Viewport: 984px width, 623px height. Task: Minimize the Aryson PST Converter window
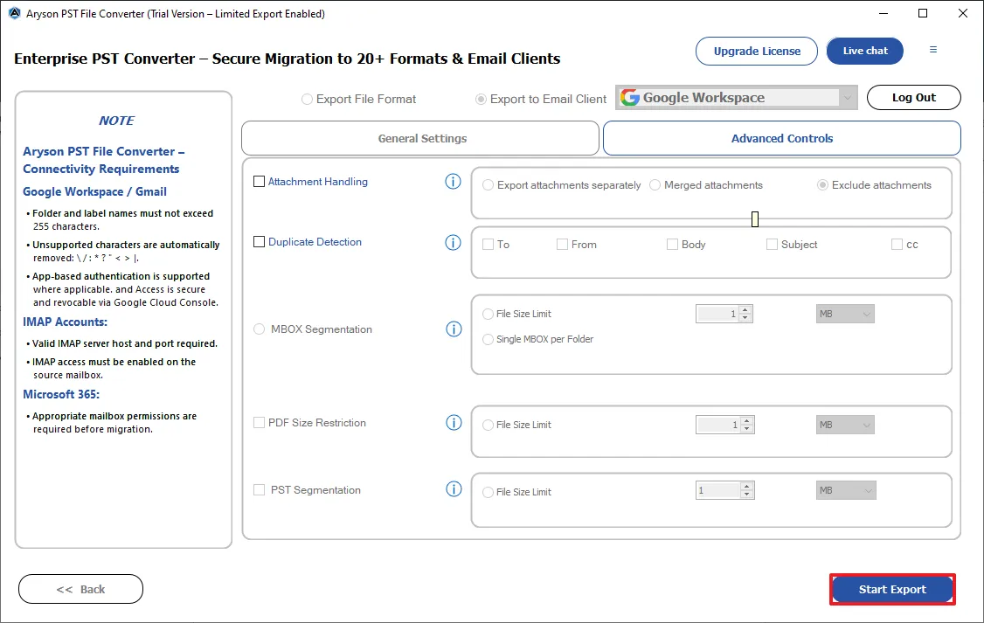(x=883, y=13)
